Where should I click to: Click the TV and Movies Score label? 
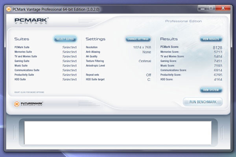[172, 56]
